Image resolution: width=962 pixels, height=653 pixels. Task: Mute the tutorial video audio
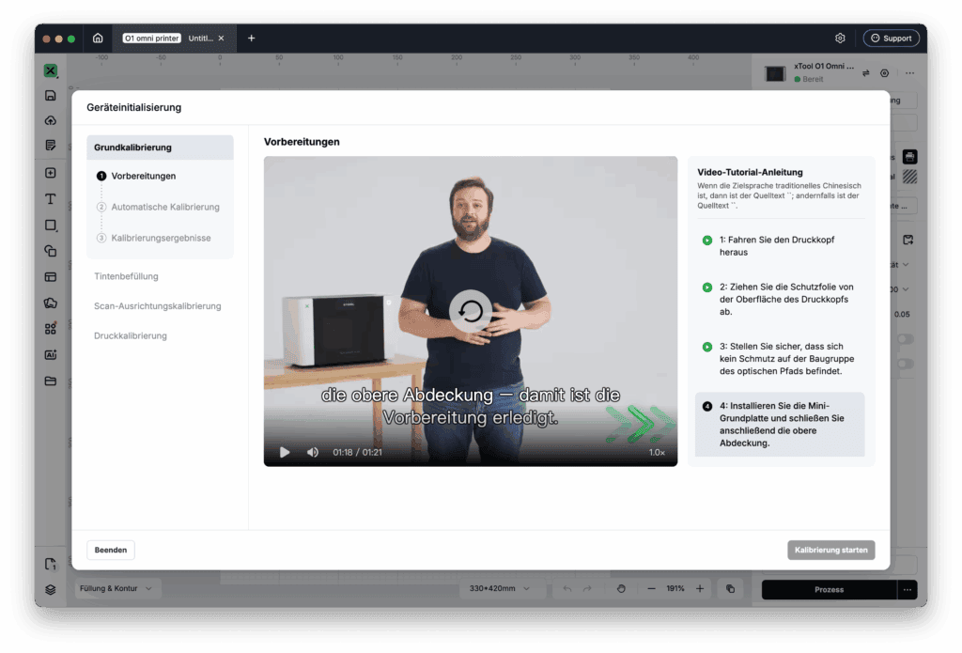point(312,452)
